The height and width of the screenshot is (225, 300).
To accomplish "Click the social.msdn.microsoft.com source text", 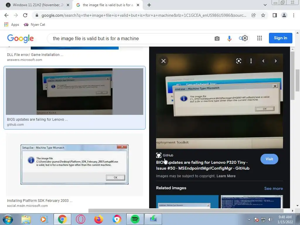I will tap(27, 206).
